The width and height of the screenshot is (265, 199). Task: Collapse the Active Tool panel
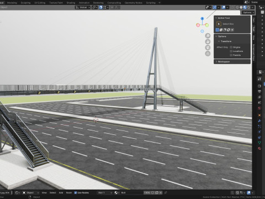pos(216,18)
